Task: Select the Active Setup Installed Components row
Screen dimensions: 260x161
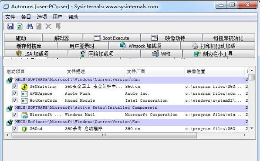Action: (x=132, y=108)
